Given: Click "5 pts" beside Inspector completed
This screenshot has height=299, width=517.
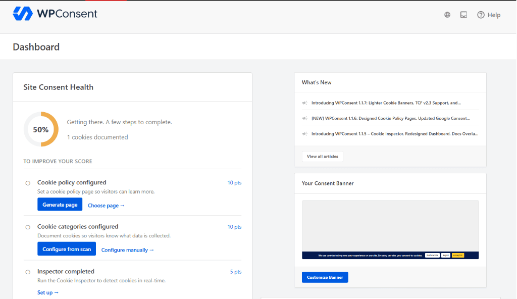Looking at the screenshot, I should pyautogui.click(x=236, y=272).
